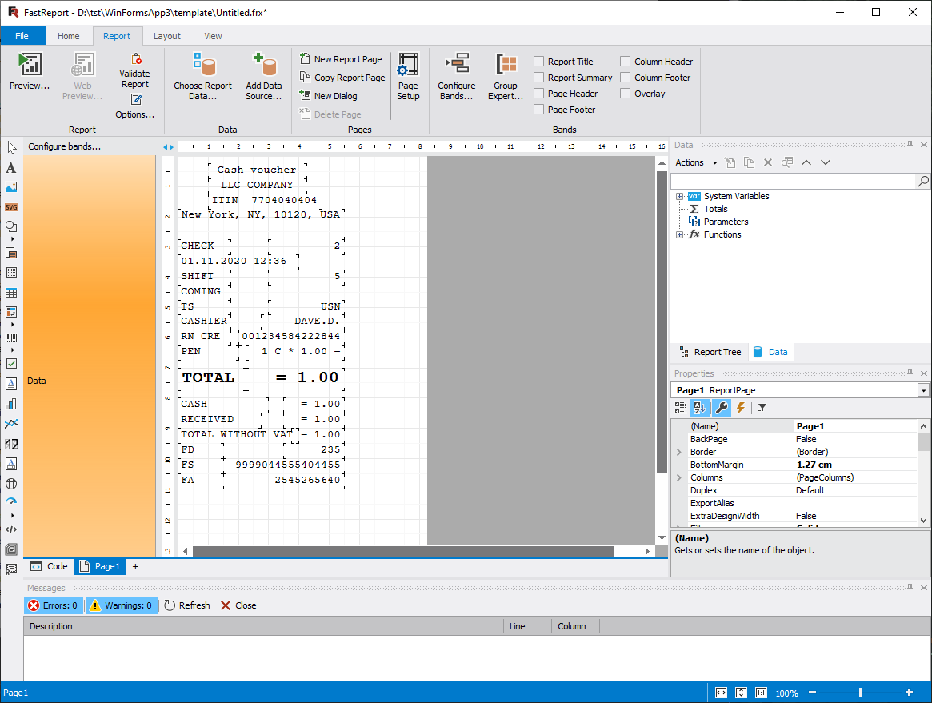Image resolution: width=932 pixels, height=703 pixels.
Task: Switch to the Report Tree tab
Action: tap(710, 353)
